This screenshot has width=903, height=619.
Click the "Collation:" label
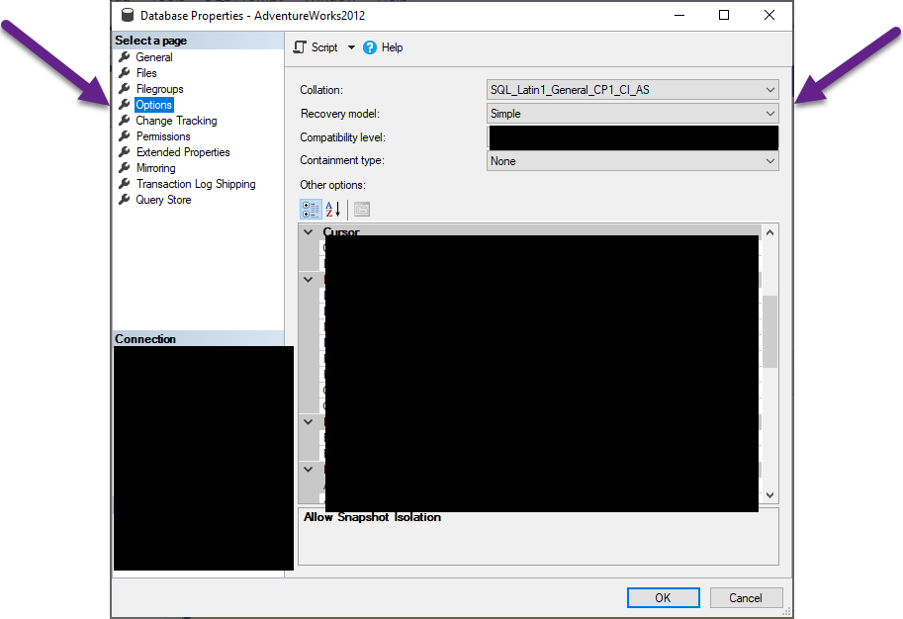pos(321,90)
